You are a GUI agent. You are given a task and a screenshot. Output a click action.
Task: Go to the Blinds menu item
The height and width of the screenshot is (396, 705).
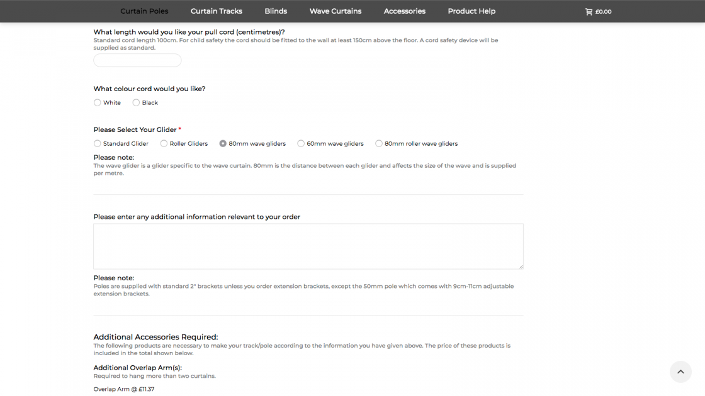[x=276, y=11]
